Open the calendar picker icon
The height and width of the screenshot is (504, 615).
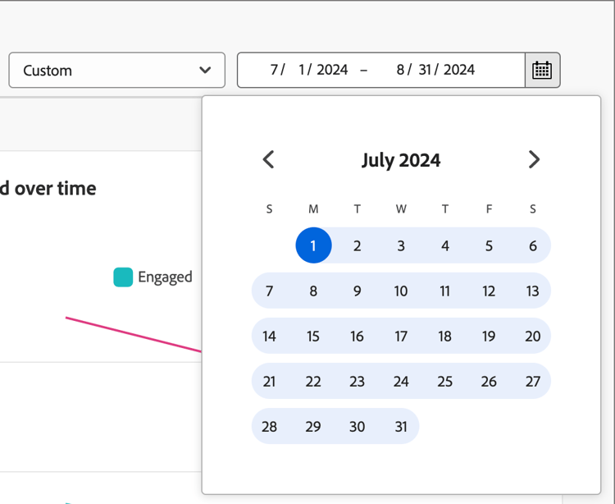[x=542, y=71]
